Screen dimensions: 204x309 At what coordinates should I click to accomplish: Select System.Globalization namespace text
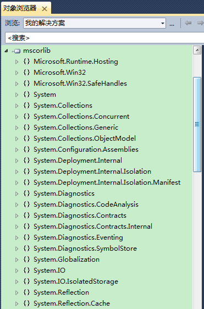tap(67, 260)
